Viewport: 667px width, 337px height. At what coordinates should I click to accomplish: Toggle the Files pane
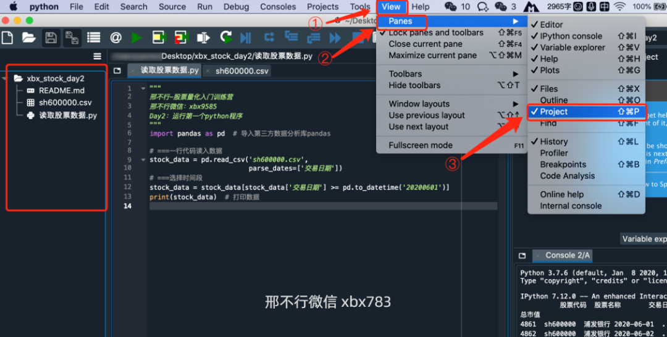586,89
